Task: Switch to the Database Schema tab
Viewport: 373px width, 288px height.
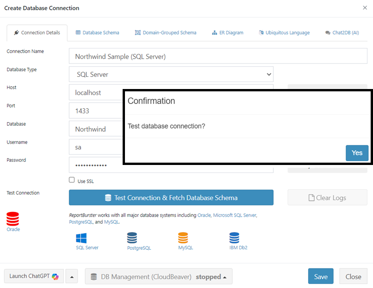Action: [97, 33]
